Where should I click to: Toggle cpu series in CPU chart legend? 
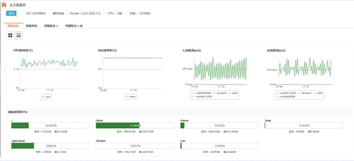pyautogui.click(x=46, y=97)
